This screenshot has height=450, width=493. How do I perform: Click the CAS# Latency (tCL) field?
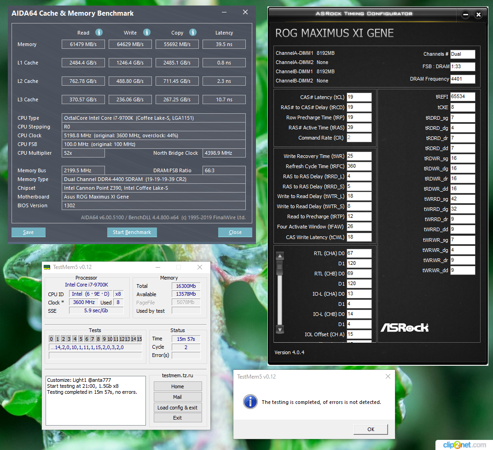tap(359, 97)
